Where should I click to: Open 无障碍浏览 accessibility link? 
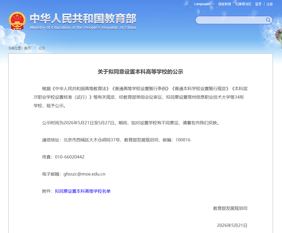(243, 4)
